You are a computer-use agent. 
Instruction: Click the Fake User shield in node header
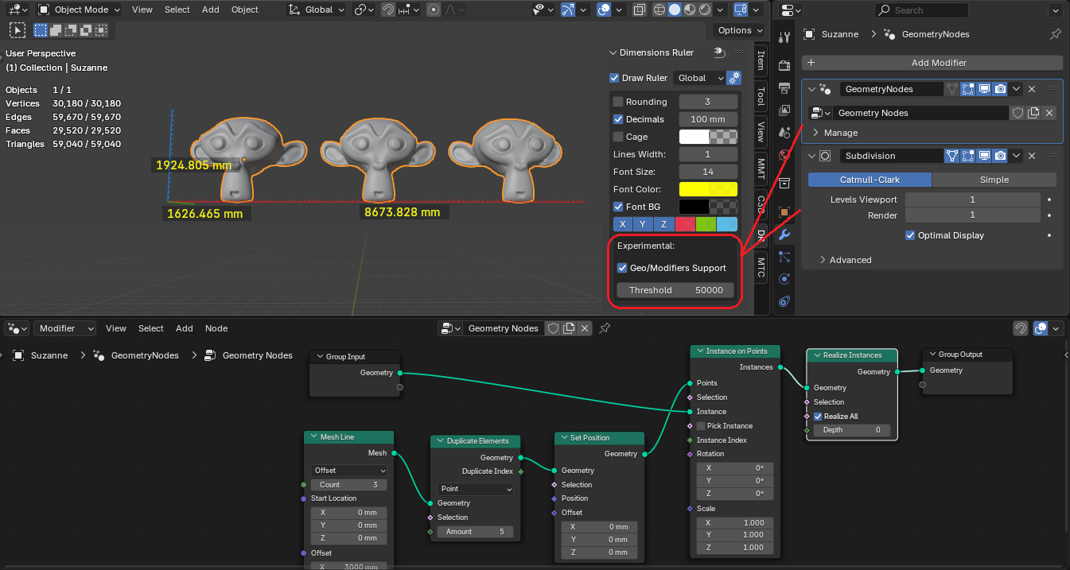coord(553,328)
